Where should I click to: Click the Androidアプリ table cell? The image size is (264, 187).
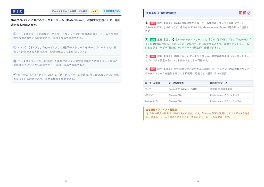152,101
